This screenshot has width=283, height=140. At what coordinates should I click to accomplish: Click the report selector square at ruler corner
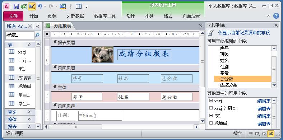[47, 34]
